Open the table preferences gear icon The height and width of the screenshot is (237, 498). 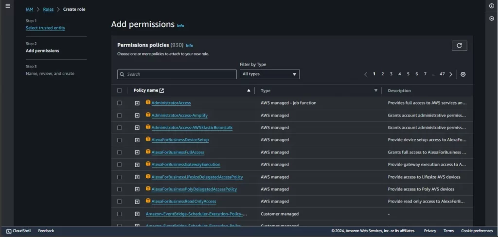click(x=463, y=74)
